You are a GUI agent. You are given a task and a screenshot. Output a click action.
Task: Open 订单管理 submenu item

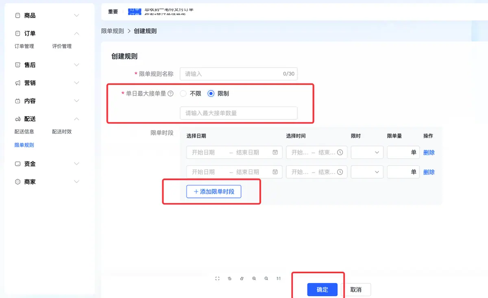click(24, 46)
